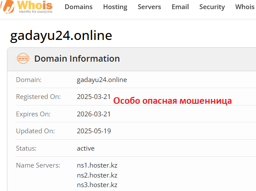Click the red Russian annotation text
Screen dimensions: 256x191
tap(172, 101)
